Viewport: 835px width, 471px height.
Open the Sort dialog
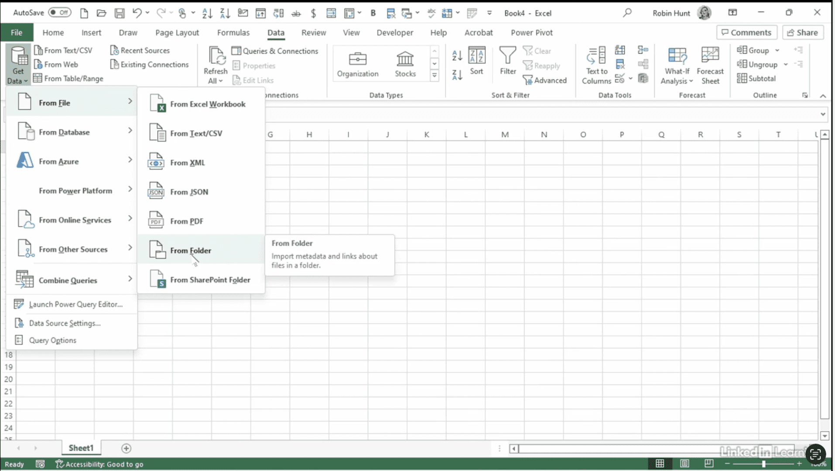click(x=476, y=61)
